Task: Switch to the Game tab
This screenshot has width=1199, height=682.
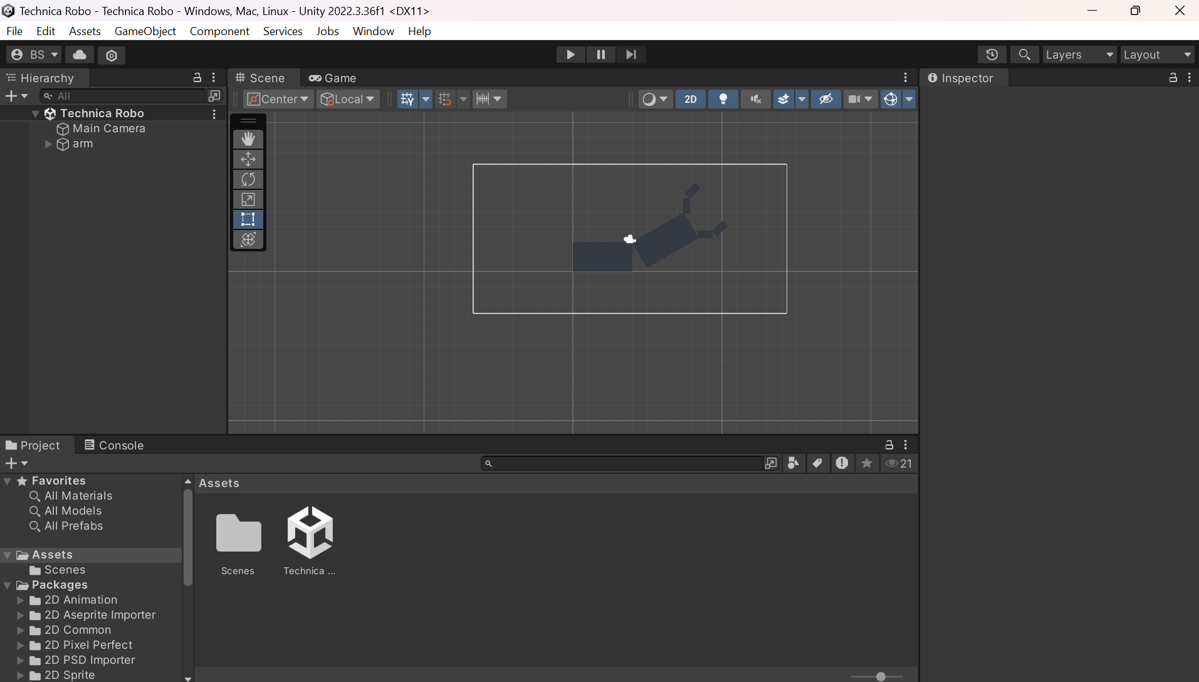Action: [x=333, y=78]
